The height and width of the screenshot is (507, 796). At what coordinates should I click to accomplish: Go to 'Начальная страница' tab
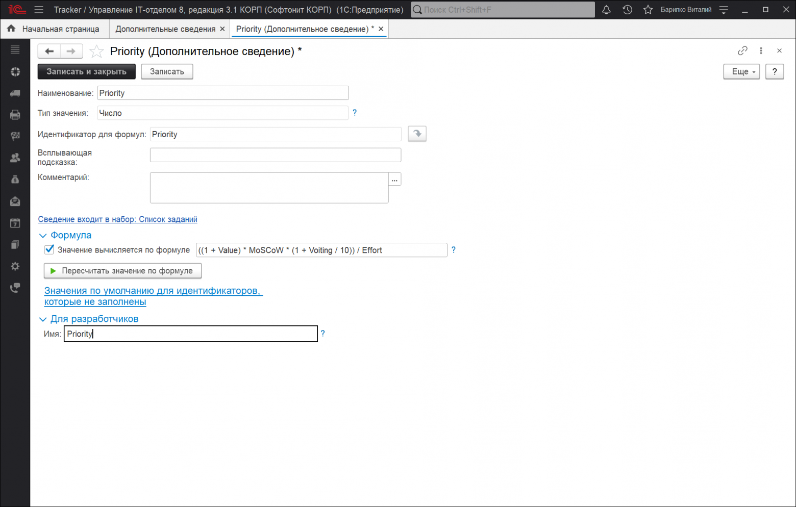coord(55,29)
